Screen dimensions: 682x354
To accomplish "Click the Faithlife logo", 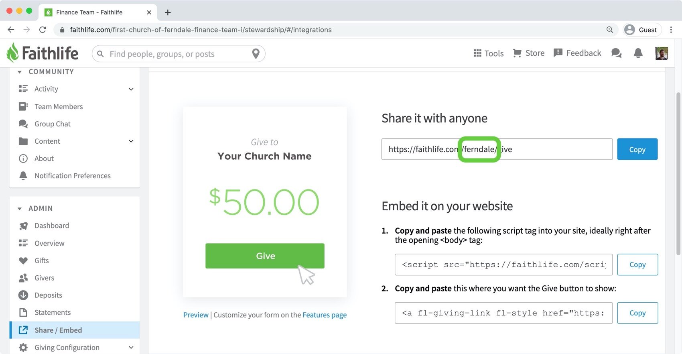I will [x=43, y=53].
